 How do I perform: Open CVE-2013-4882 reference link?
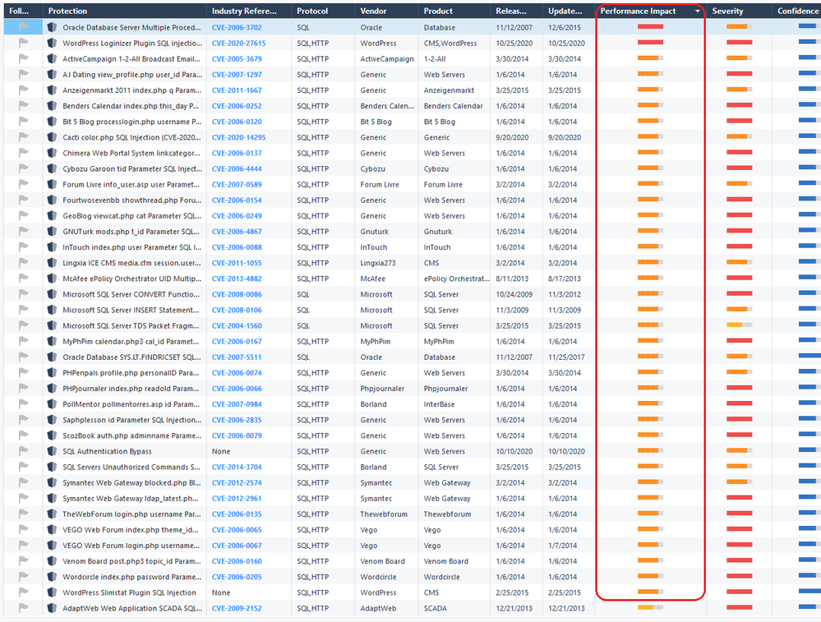coord(237,279)
